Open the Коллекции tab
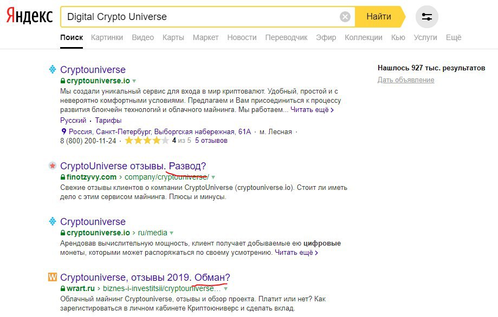The width and height of the screenshot is (498, 317). point(363,37)
